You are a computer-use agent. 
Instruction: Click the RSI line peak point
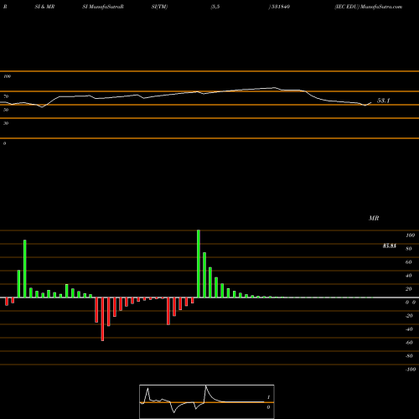(274, 88)
